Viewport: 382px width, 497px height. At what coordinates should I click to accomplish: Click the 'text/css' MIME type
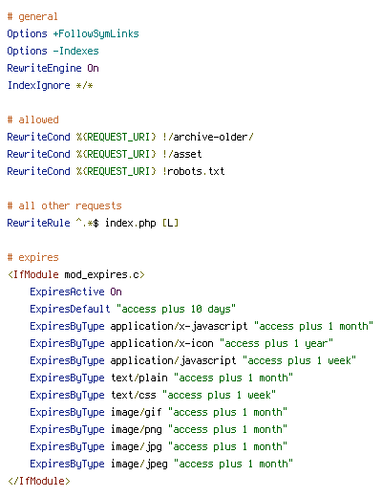pyautogui.click(x=134, y=395)
